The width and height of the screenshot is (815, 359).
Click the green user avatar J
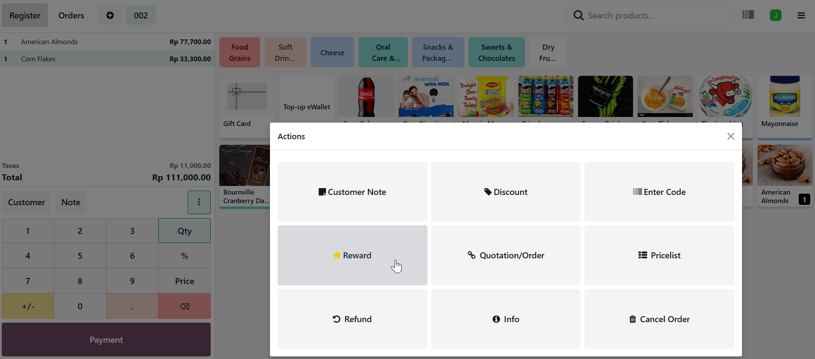pyautogui.click(x=776, y=15)
